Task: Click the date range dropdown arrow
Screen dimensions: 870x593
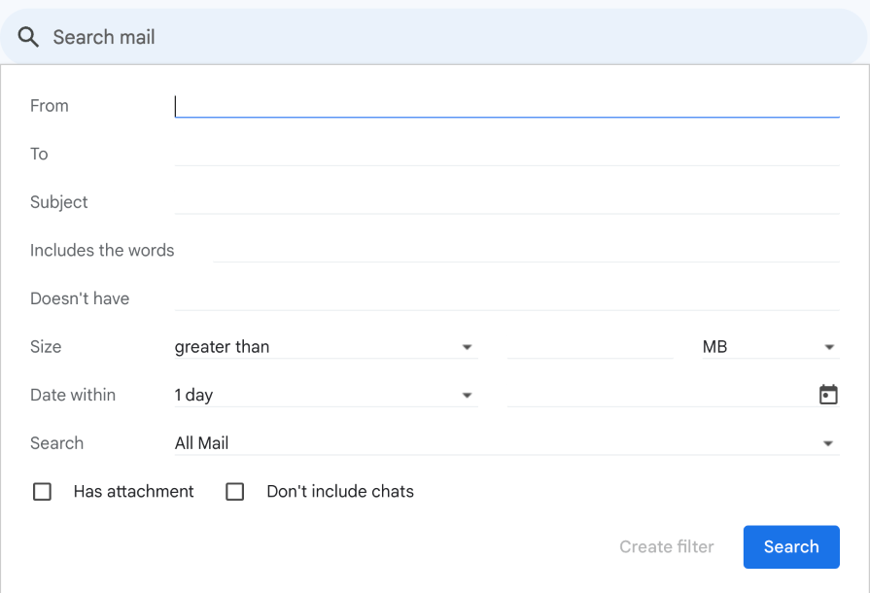Action: point(468,394)
